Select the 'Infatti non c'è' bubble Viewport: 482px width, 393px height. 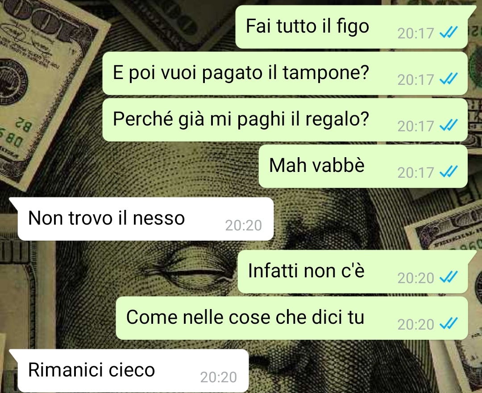[x=353, y=272]
